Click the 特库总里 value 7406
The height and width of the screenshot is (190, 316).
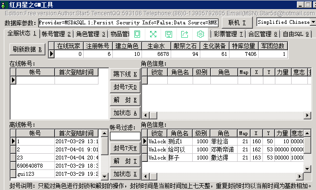tap(244, 54)
